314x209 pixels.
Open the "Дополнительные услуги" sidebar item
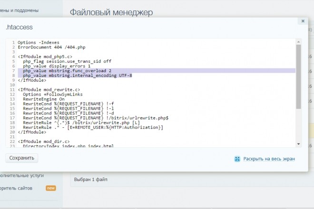click(21, 176)
